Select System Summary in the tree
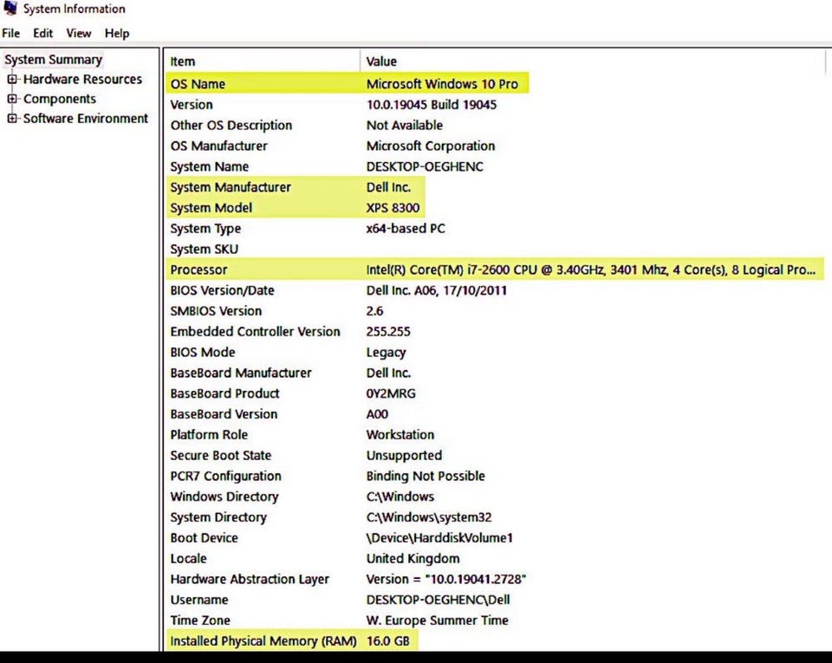832x663 pixels. pyautogui.click(x=53, y=60)
